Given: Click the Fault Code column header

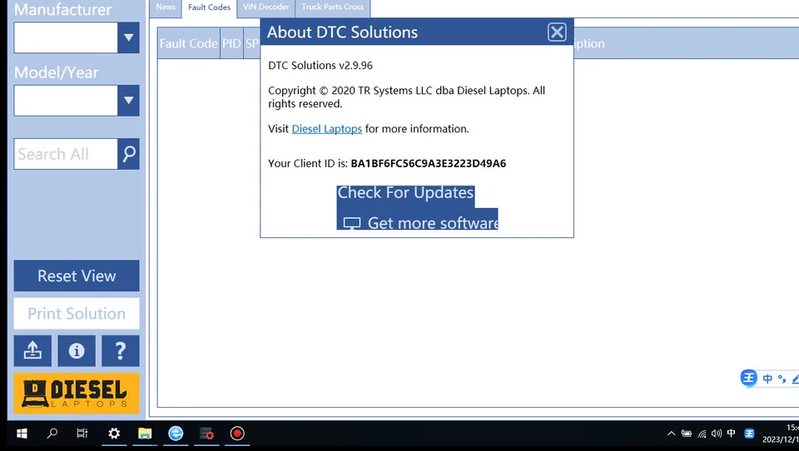Looking at the screenshot, I should 189,43.
